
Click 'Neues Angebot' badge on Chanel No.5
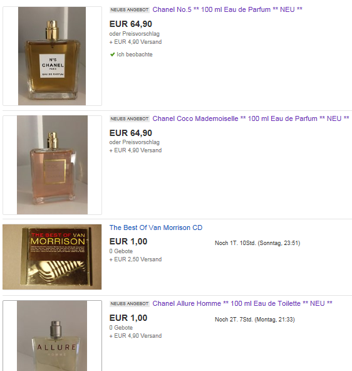129,10
